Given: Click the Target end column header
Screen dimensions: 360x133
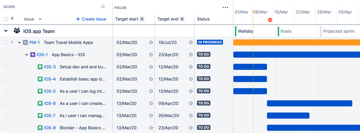Looking at the screenshot, I should tap(168, 19).
